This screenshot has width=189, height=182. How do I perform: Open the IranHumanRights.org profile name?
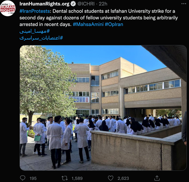pos(44,4)
